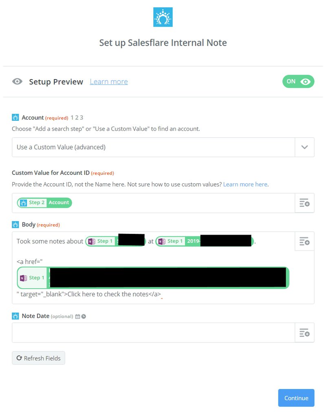The width and height of the screenshot is (326, 416).
Task: Open the Learn more here link
Action: [245, 184]
